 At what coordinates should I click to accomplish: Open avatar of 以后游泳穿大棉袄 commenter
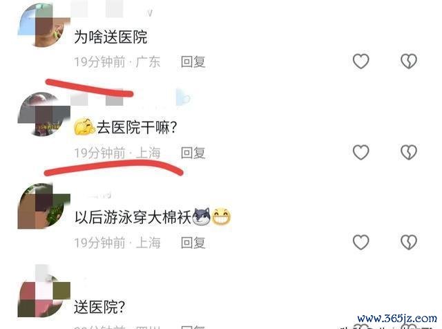click(44, 206)
